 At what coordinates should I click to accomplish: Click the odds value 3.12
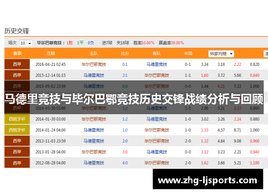[205, 152]
